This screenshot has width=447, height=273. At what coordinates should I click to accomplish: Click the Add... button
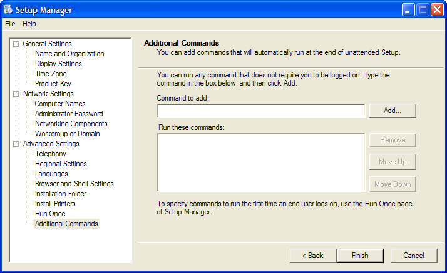click(393, 111)
